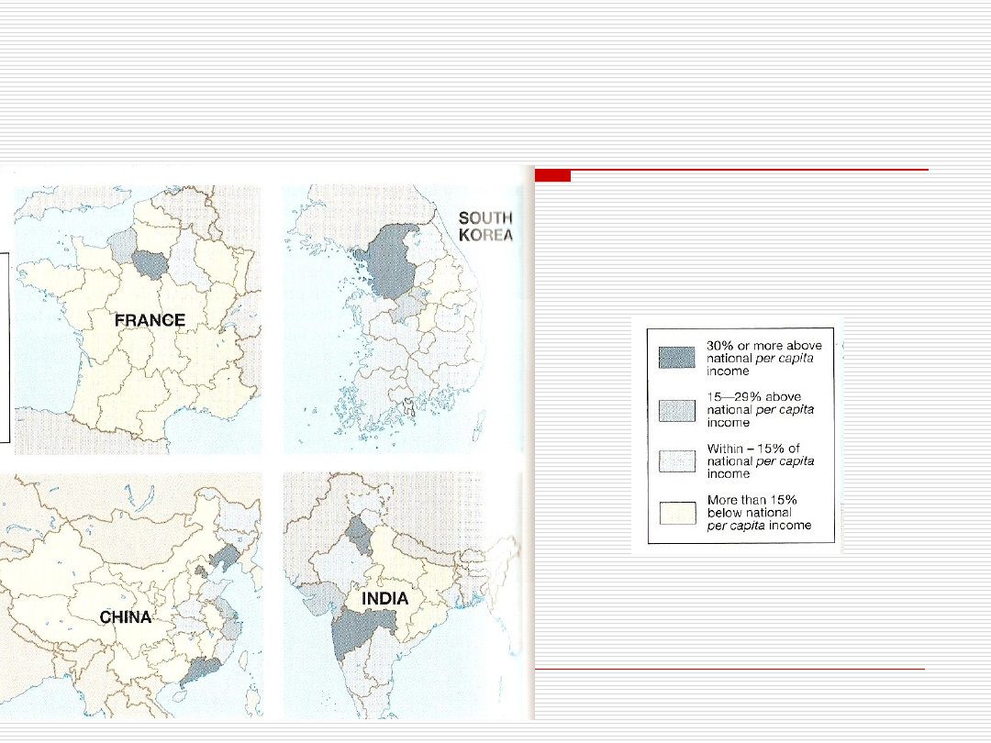This screenshot has width=991, height=743.
Task: Click the CHINA map label
Action: click(x=125, y=616)
